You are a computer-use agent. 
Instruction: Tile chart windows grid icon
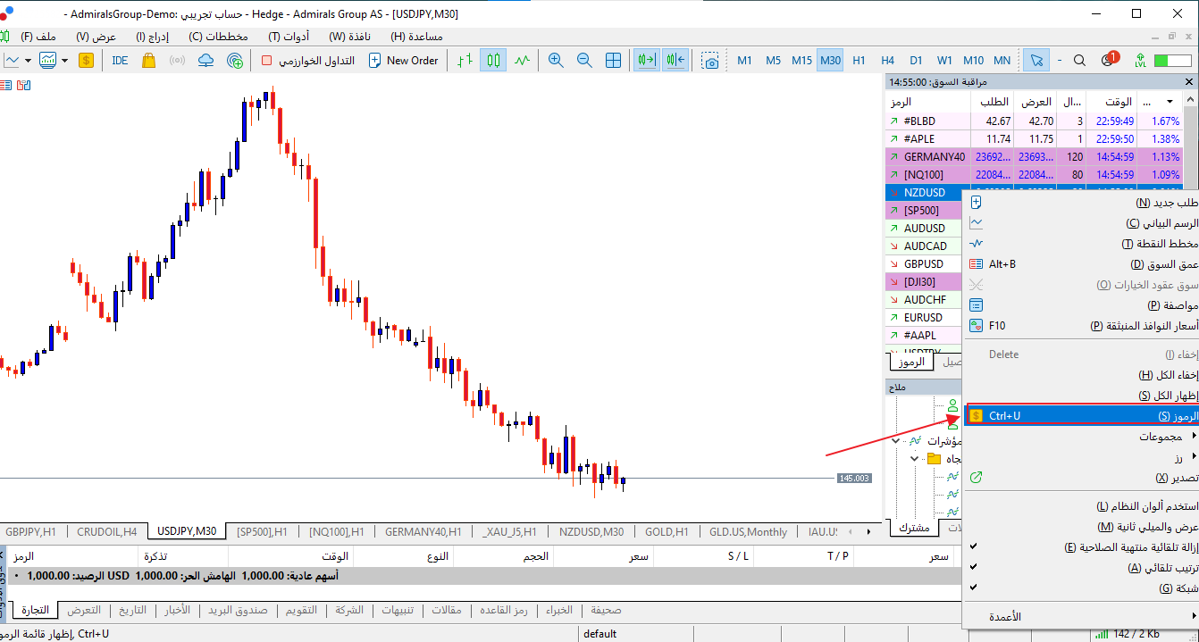click(614, 61)
